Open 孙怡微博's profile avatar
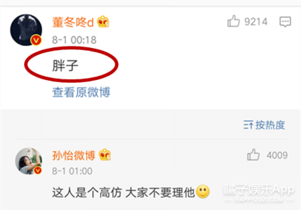Image resolution: width=301 pixels, height=210 pixels. (x=29, y=161)
